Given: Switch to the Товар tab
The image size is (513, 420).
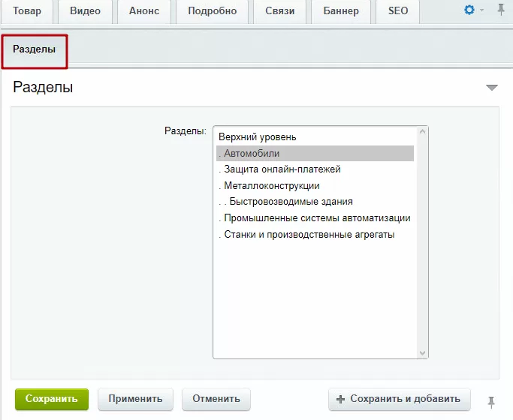Looking at the screenshot, I should 27,11.
